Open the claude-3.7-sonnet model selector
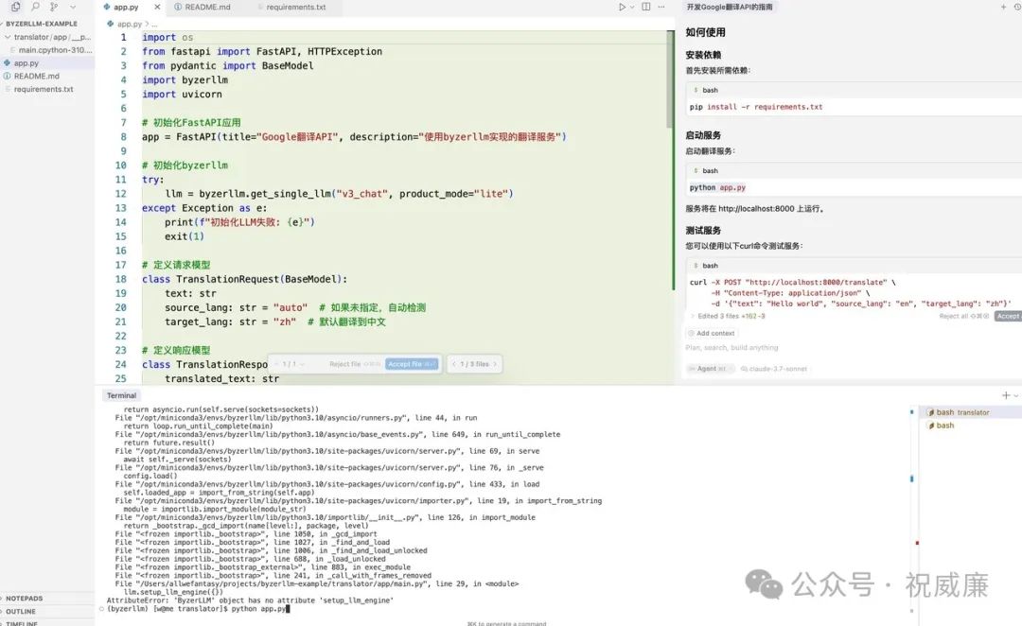Viewport: 1022px width, 626px height. 774,369
